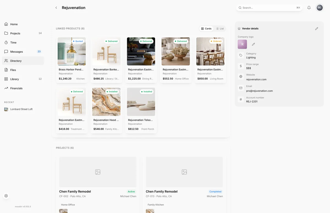Click the vendor details storefront icon
The width and height of the screenshot is (330, 213).
[x=239, y=29]
